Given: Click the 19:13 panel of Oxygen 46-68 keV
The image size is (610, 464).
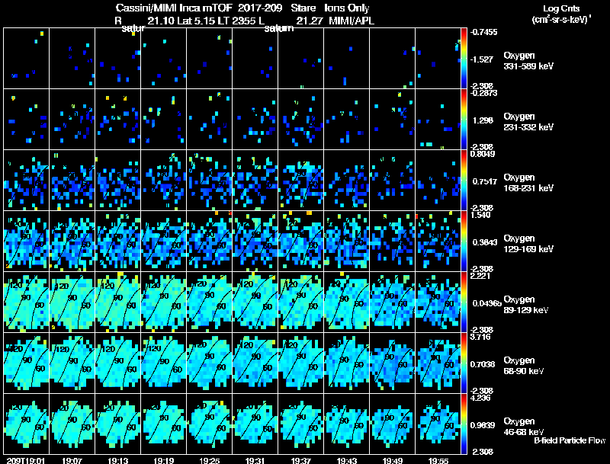Looking at the screenshot, I should [x=118, y=424].
